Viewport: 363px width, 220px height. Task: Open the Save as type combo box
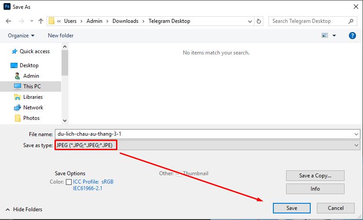(x=207, y=145)
